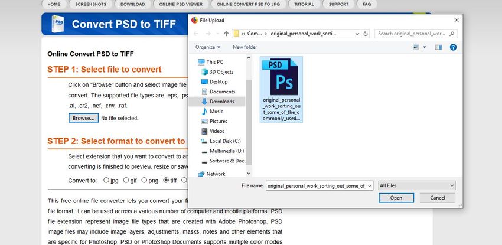Click the change view icon in the dialog
Viewport: 502px width, 245px height.
click(x=416, y=47)
